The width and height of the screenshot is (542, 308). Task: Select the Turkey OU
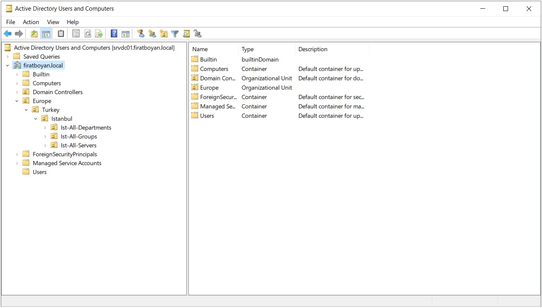click(51, 110)
